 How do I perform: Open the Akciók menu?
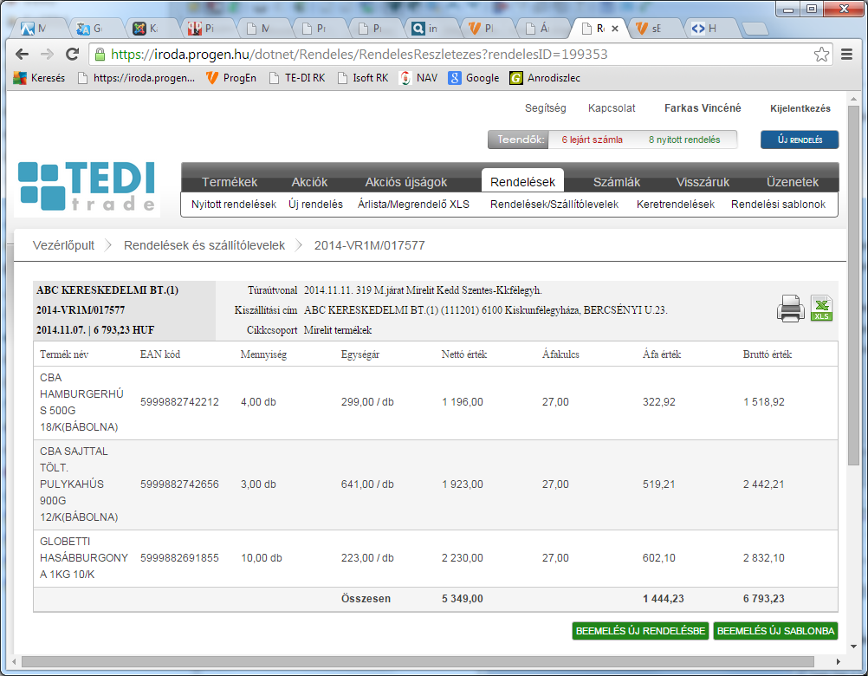click(309, 182)
